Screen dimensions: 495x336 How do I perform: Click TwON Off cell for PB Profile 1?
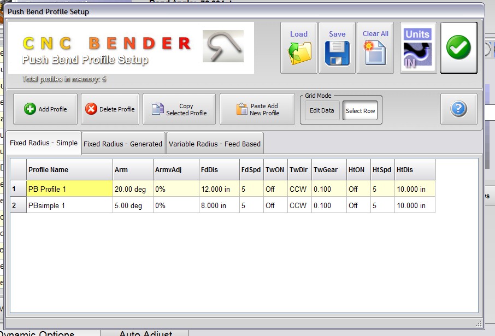click(274, 189)
